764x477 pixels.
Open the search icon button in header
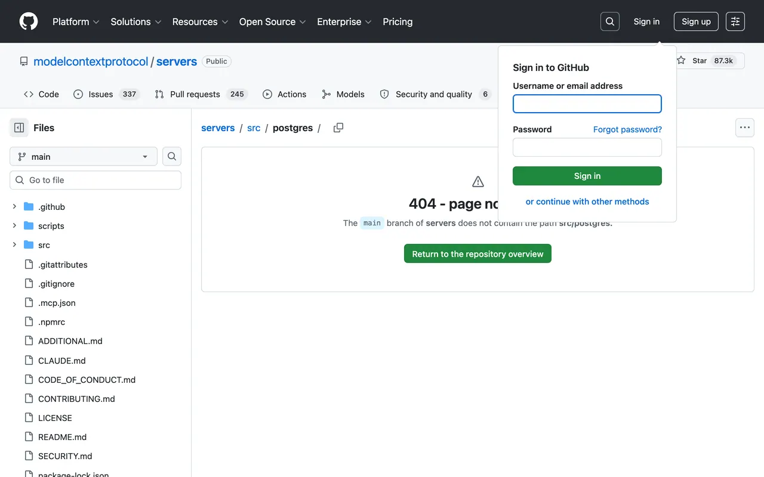pos(610,21)
